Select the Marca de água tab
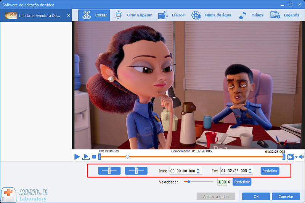The height and width of the screenshot is (203, 305). coord(211,15)
